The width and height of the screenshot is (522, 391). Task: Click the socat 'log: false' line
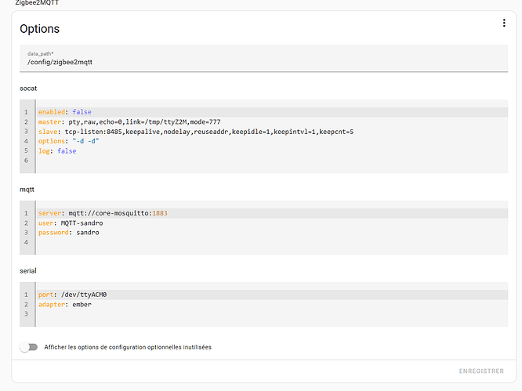[x=57, y=151]
